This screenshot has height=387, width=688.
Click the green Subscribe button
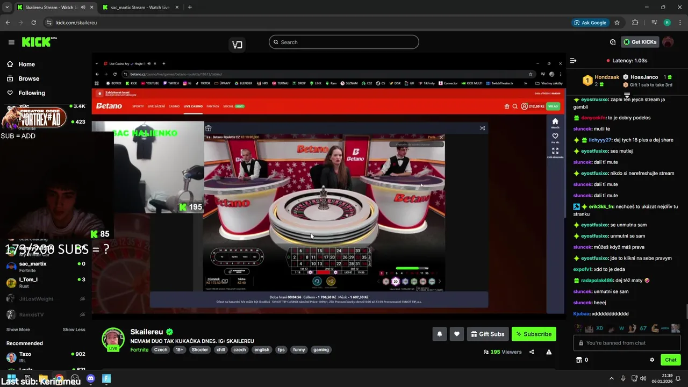pos(534,334)
